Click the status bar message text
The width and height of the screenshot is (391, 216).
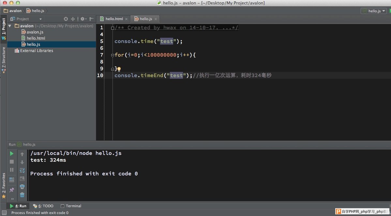click(40, 213)
